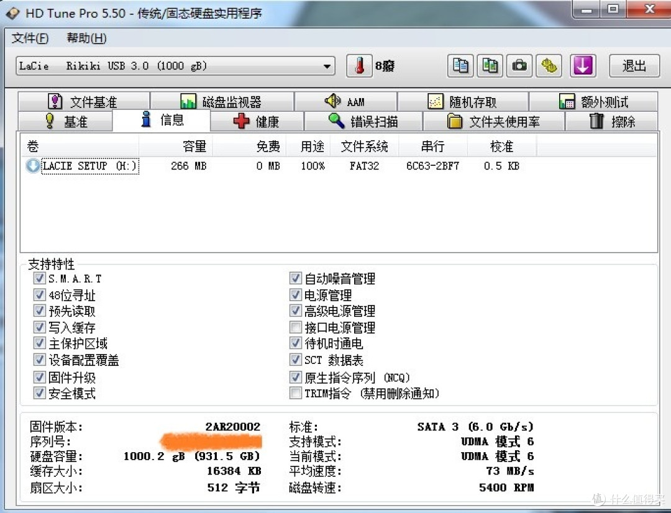Click the 容量 column header
Image resolution: width=671 pixels, height=513 pixels.
coord(175,147)
